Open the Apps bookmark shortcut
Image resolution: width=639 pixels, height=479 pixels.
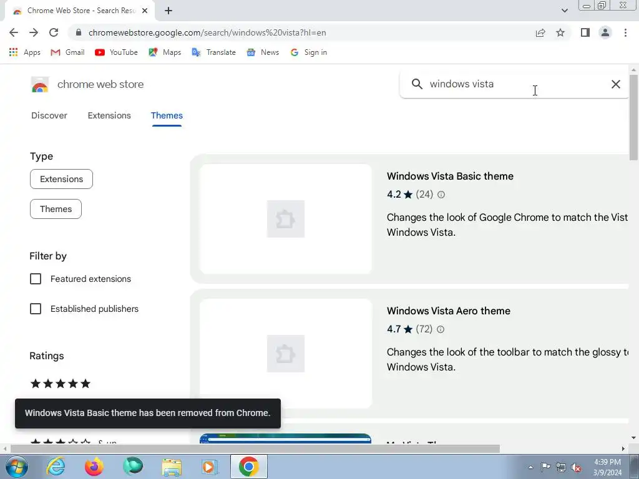[x=24, y=52]
